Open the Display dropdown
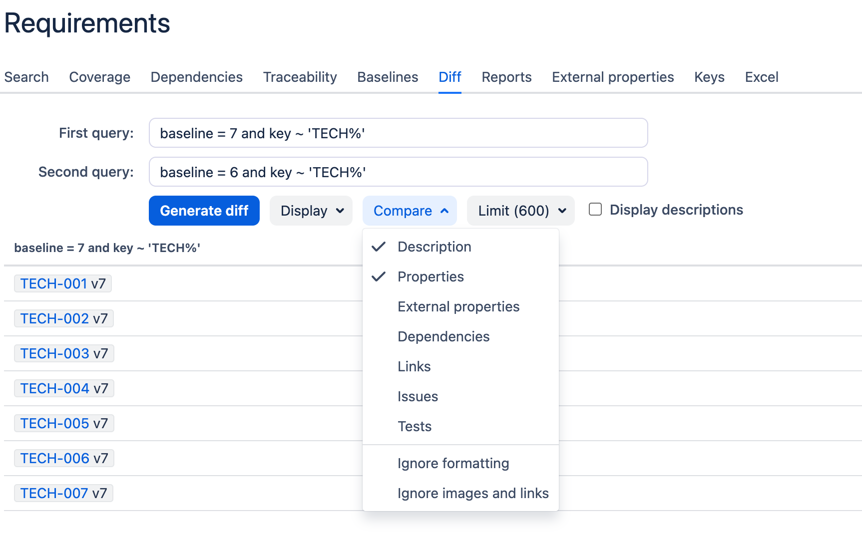The height and width of the screenshot is (544, 862). [311, 211]
